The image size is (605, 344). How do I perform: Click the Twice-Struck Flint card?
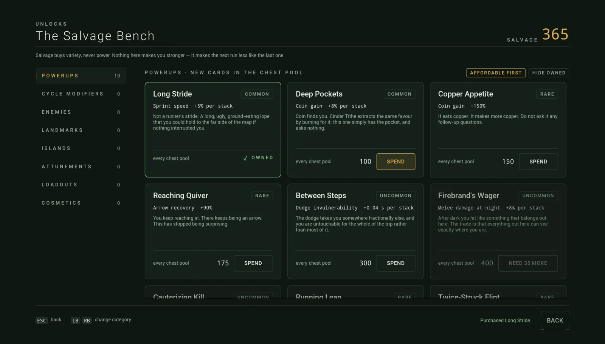(498, 292)
